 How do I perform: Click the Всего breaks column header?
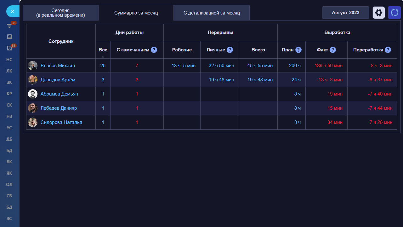[258, 50]
